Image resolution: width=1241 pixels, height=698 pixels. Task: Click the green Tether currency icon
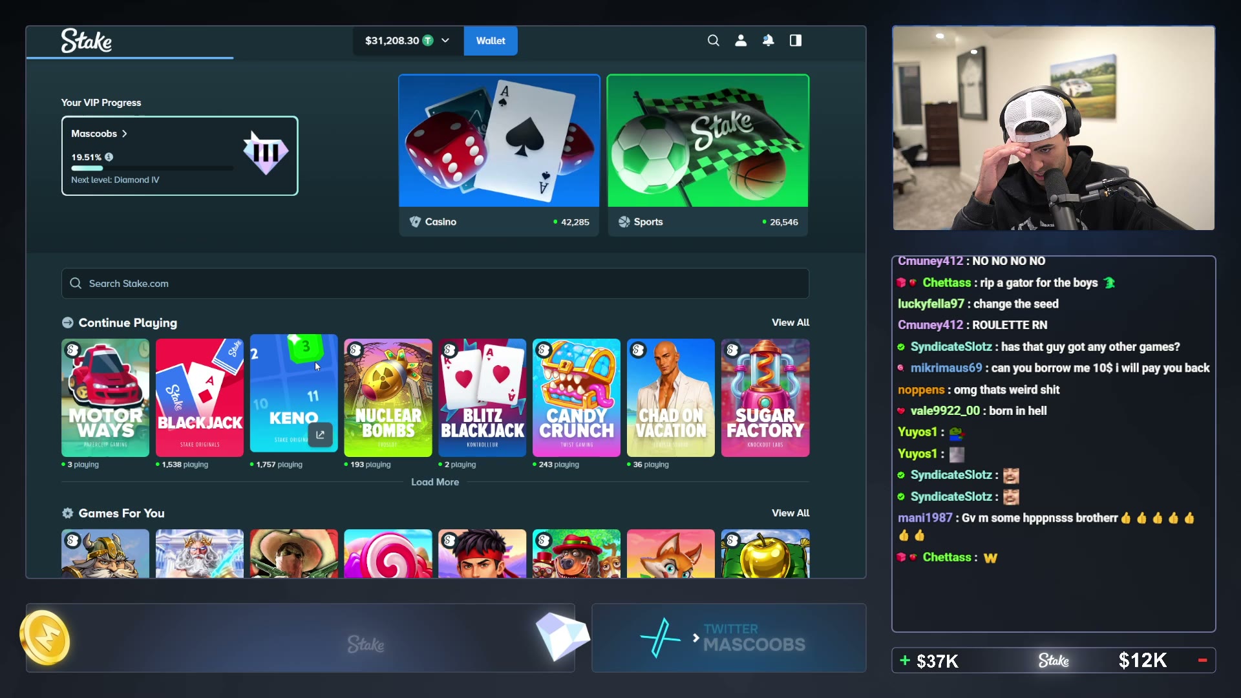point(428,41)
